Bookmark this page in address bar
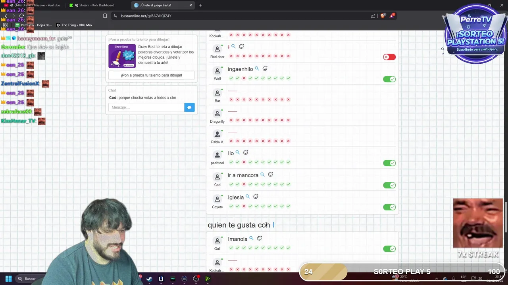508x285 pixels. 105,16
